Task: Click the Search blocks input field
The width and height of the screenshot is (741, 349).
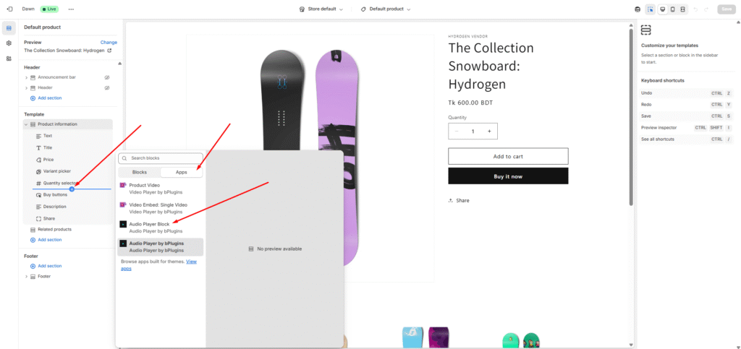Action: pos(162,158)
